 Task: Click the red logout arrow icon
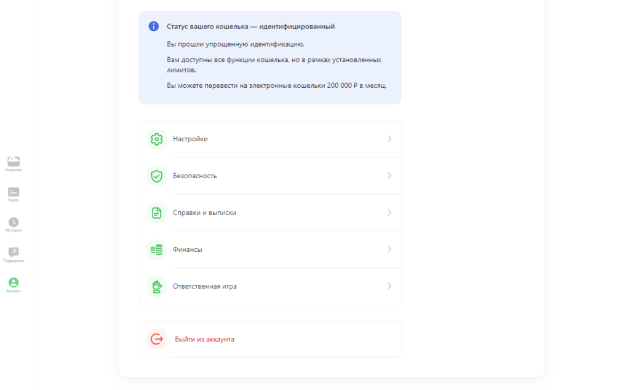point(157,339)
